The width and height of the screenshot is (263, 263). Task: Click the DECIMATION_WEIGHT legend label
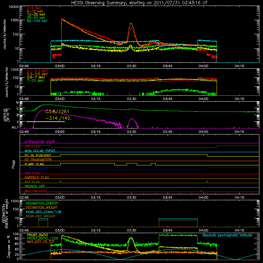point(42,207)
